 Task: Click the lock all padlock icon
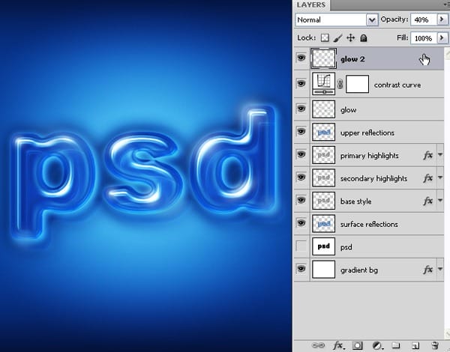pyautogui.click(x=363, y=38)
